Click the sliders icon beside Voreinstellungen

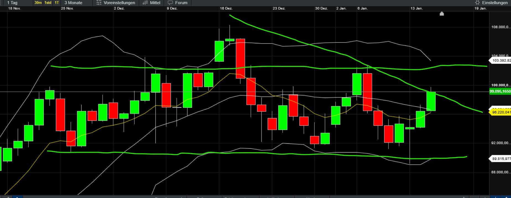pyautogui.click(x=99, y=3)
